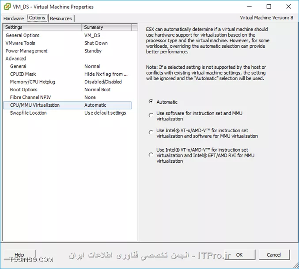Click the 'Hide Nx flag from ...' summary value
Image resolution: width=299 pixels, height=269 pixels.
(x=106, y=74)
